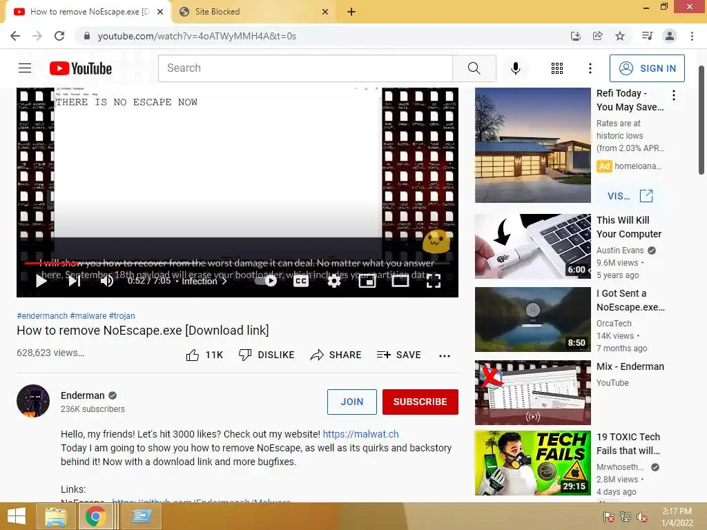Click the Enderman channel name
Image resolution: width=707 pixels, height=530 pixels.
coord(83,395)
